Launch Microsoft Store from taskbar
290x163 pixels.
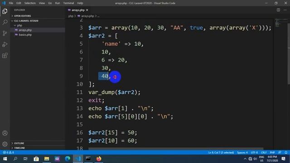coord(36,159)
